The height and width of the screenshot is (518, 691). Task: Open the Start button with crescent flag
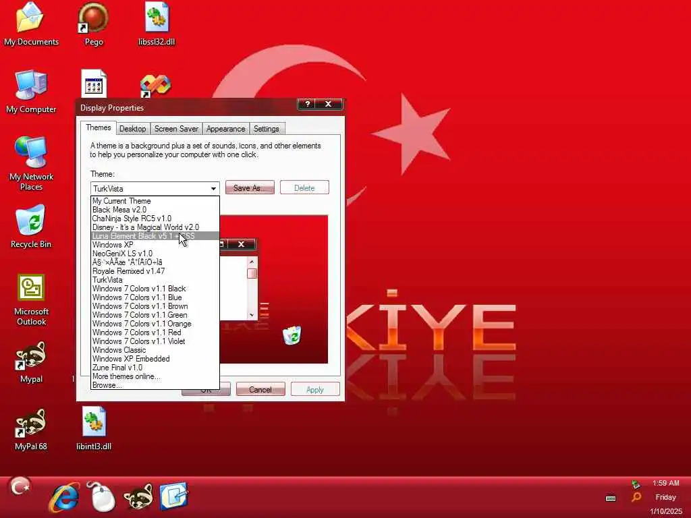(x=20, y=487)
